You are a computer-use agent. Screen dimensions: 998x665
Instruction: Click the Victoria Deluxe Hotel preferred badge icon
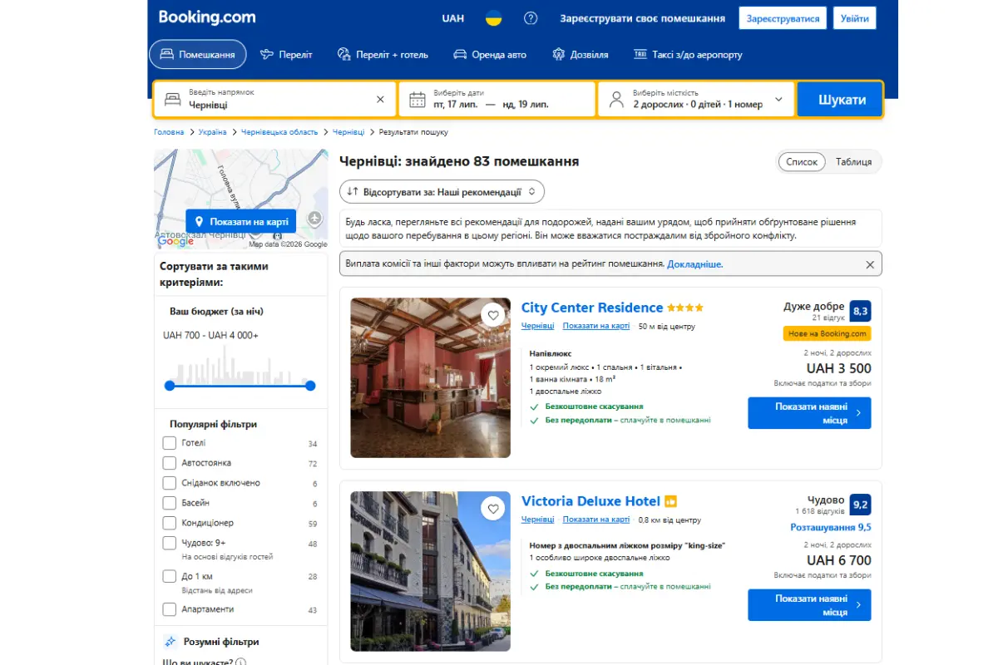671,501
